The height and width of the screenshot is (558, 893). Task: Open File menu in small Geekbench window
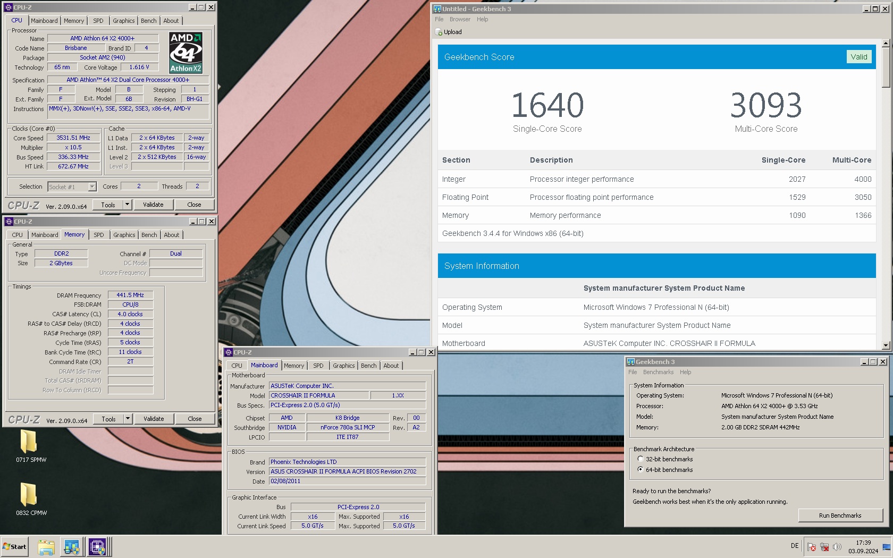(633, 372)
